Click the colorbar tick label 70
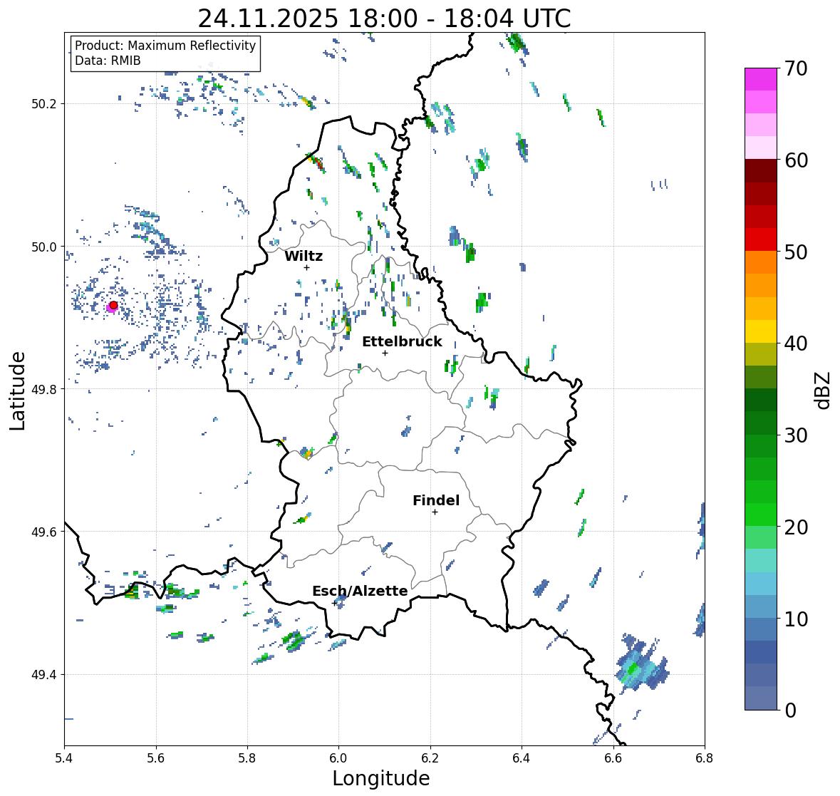 click(796, 68)
